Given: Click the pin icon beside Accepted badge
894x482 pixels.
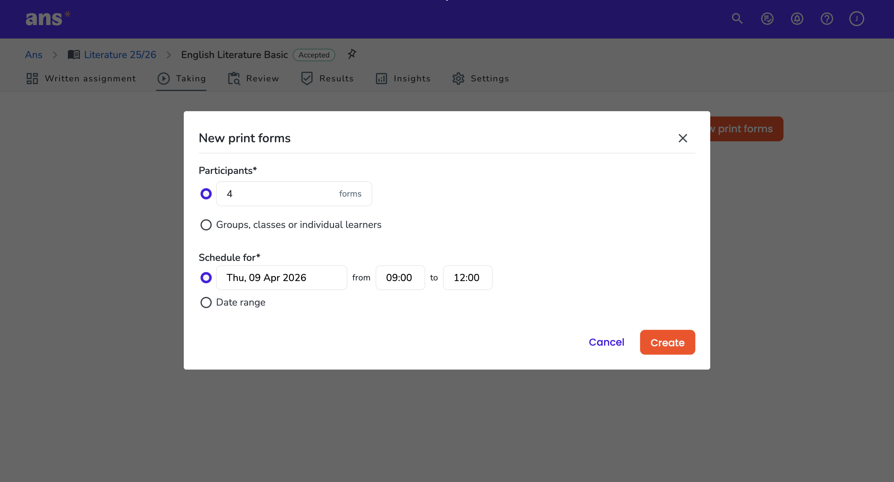Looking at the screenshot, I should (352, 54).
